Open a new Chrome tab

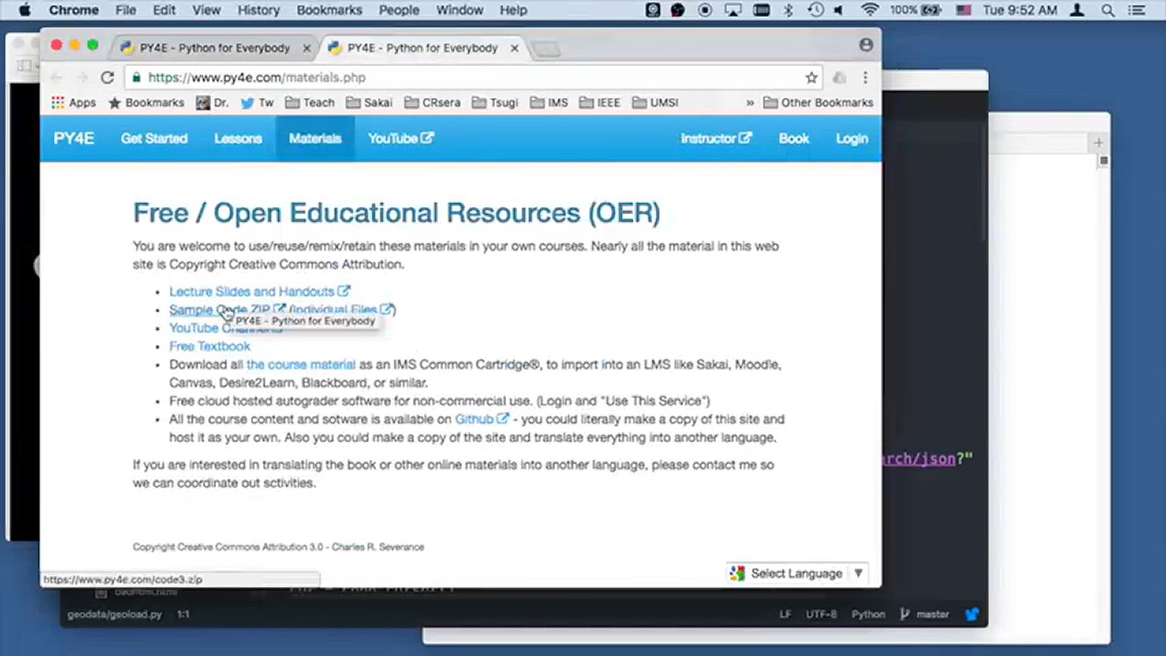click(x=547, y=49)
